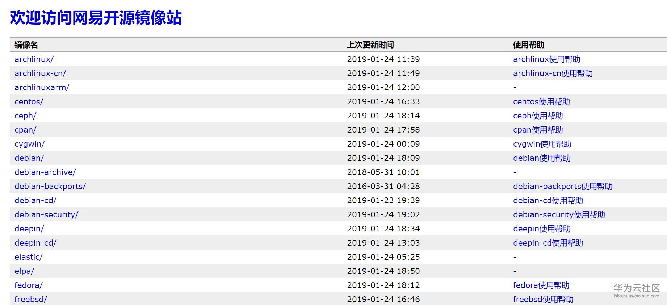View archlinux使用帮助 help page
The height and width of the screenshot is (305, 667).
click(x=546, y=59)
